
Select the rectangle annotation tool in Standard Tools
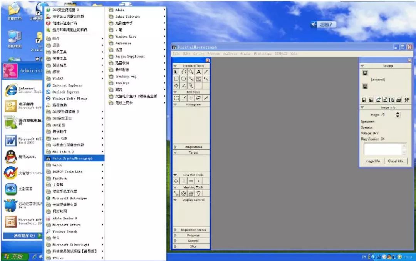tap(176, 79)
